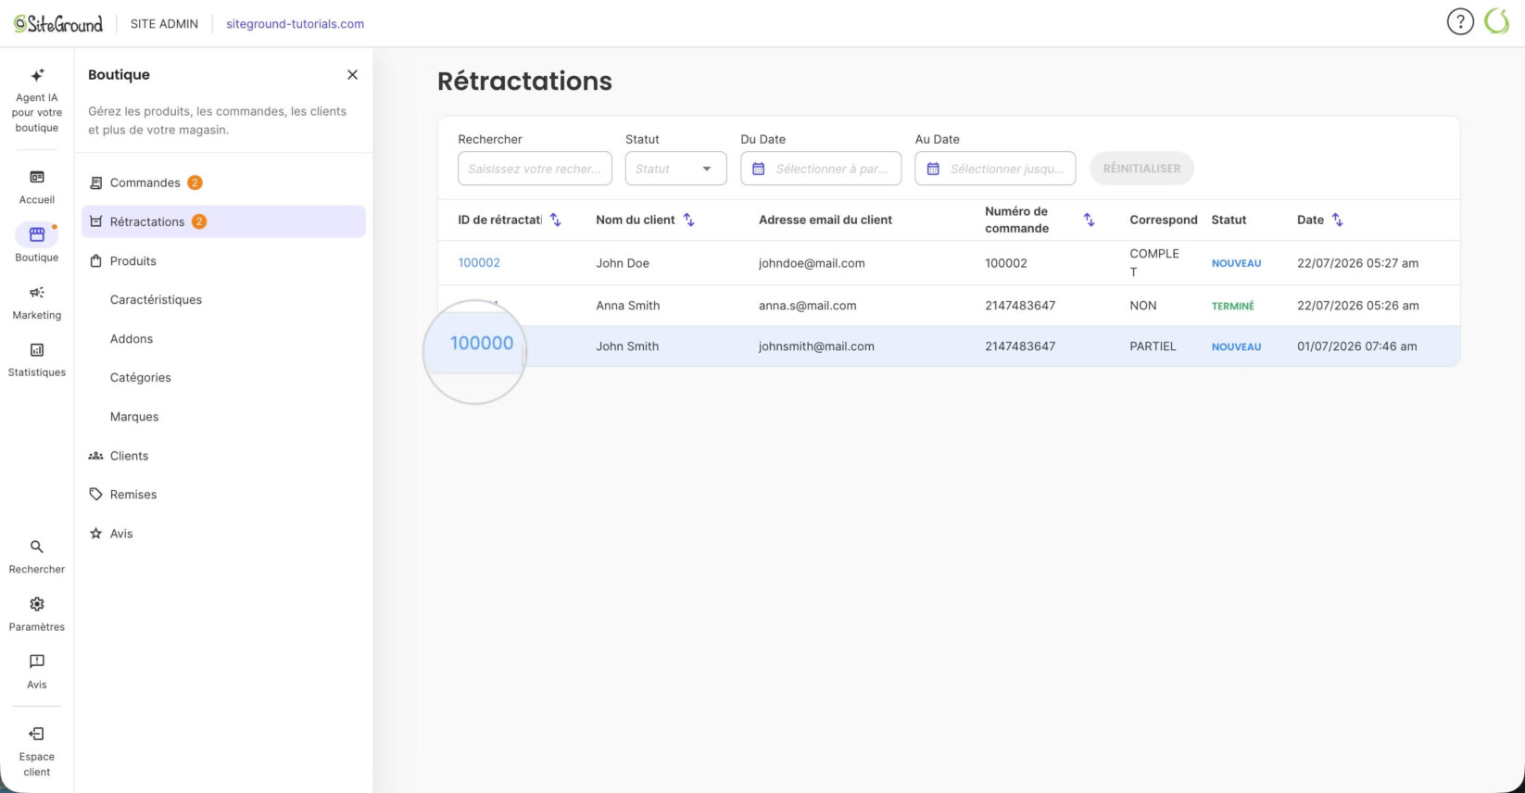
Task: Click the RÉINITIALISER button
Action: [1141, 169]
